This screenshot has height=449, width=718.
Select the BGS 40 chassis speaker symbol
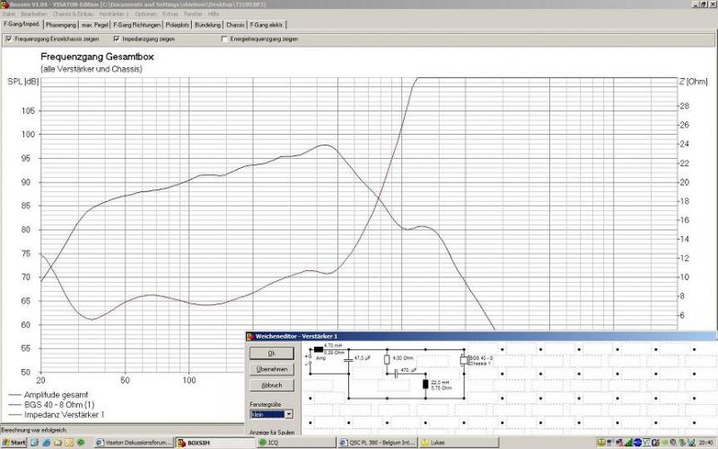pos(464,360)
